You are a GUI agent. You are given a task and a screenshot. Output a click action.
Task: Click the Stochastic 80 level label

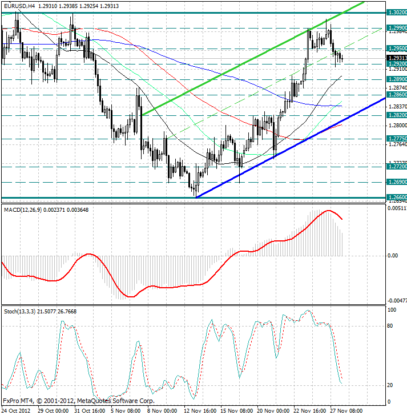point(390,326)
